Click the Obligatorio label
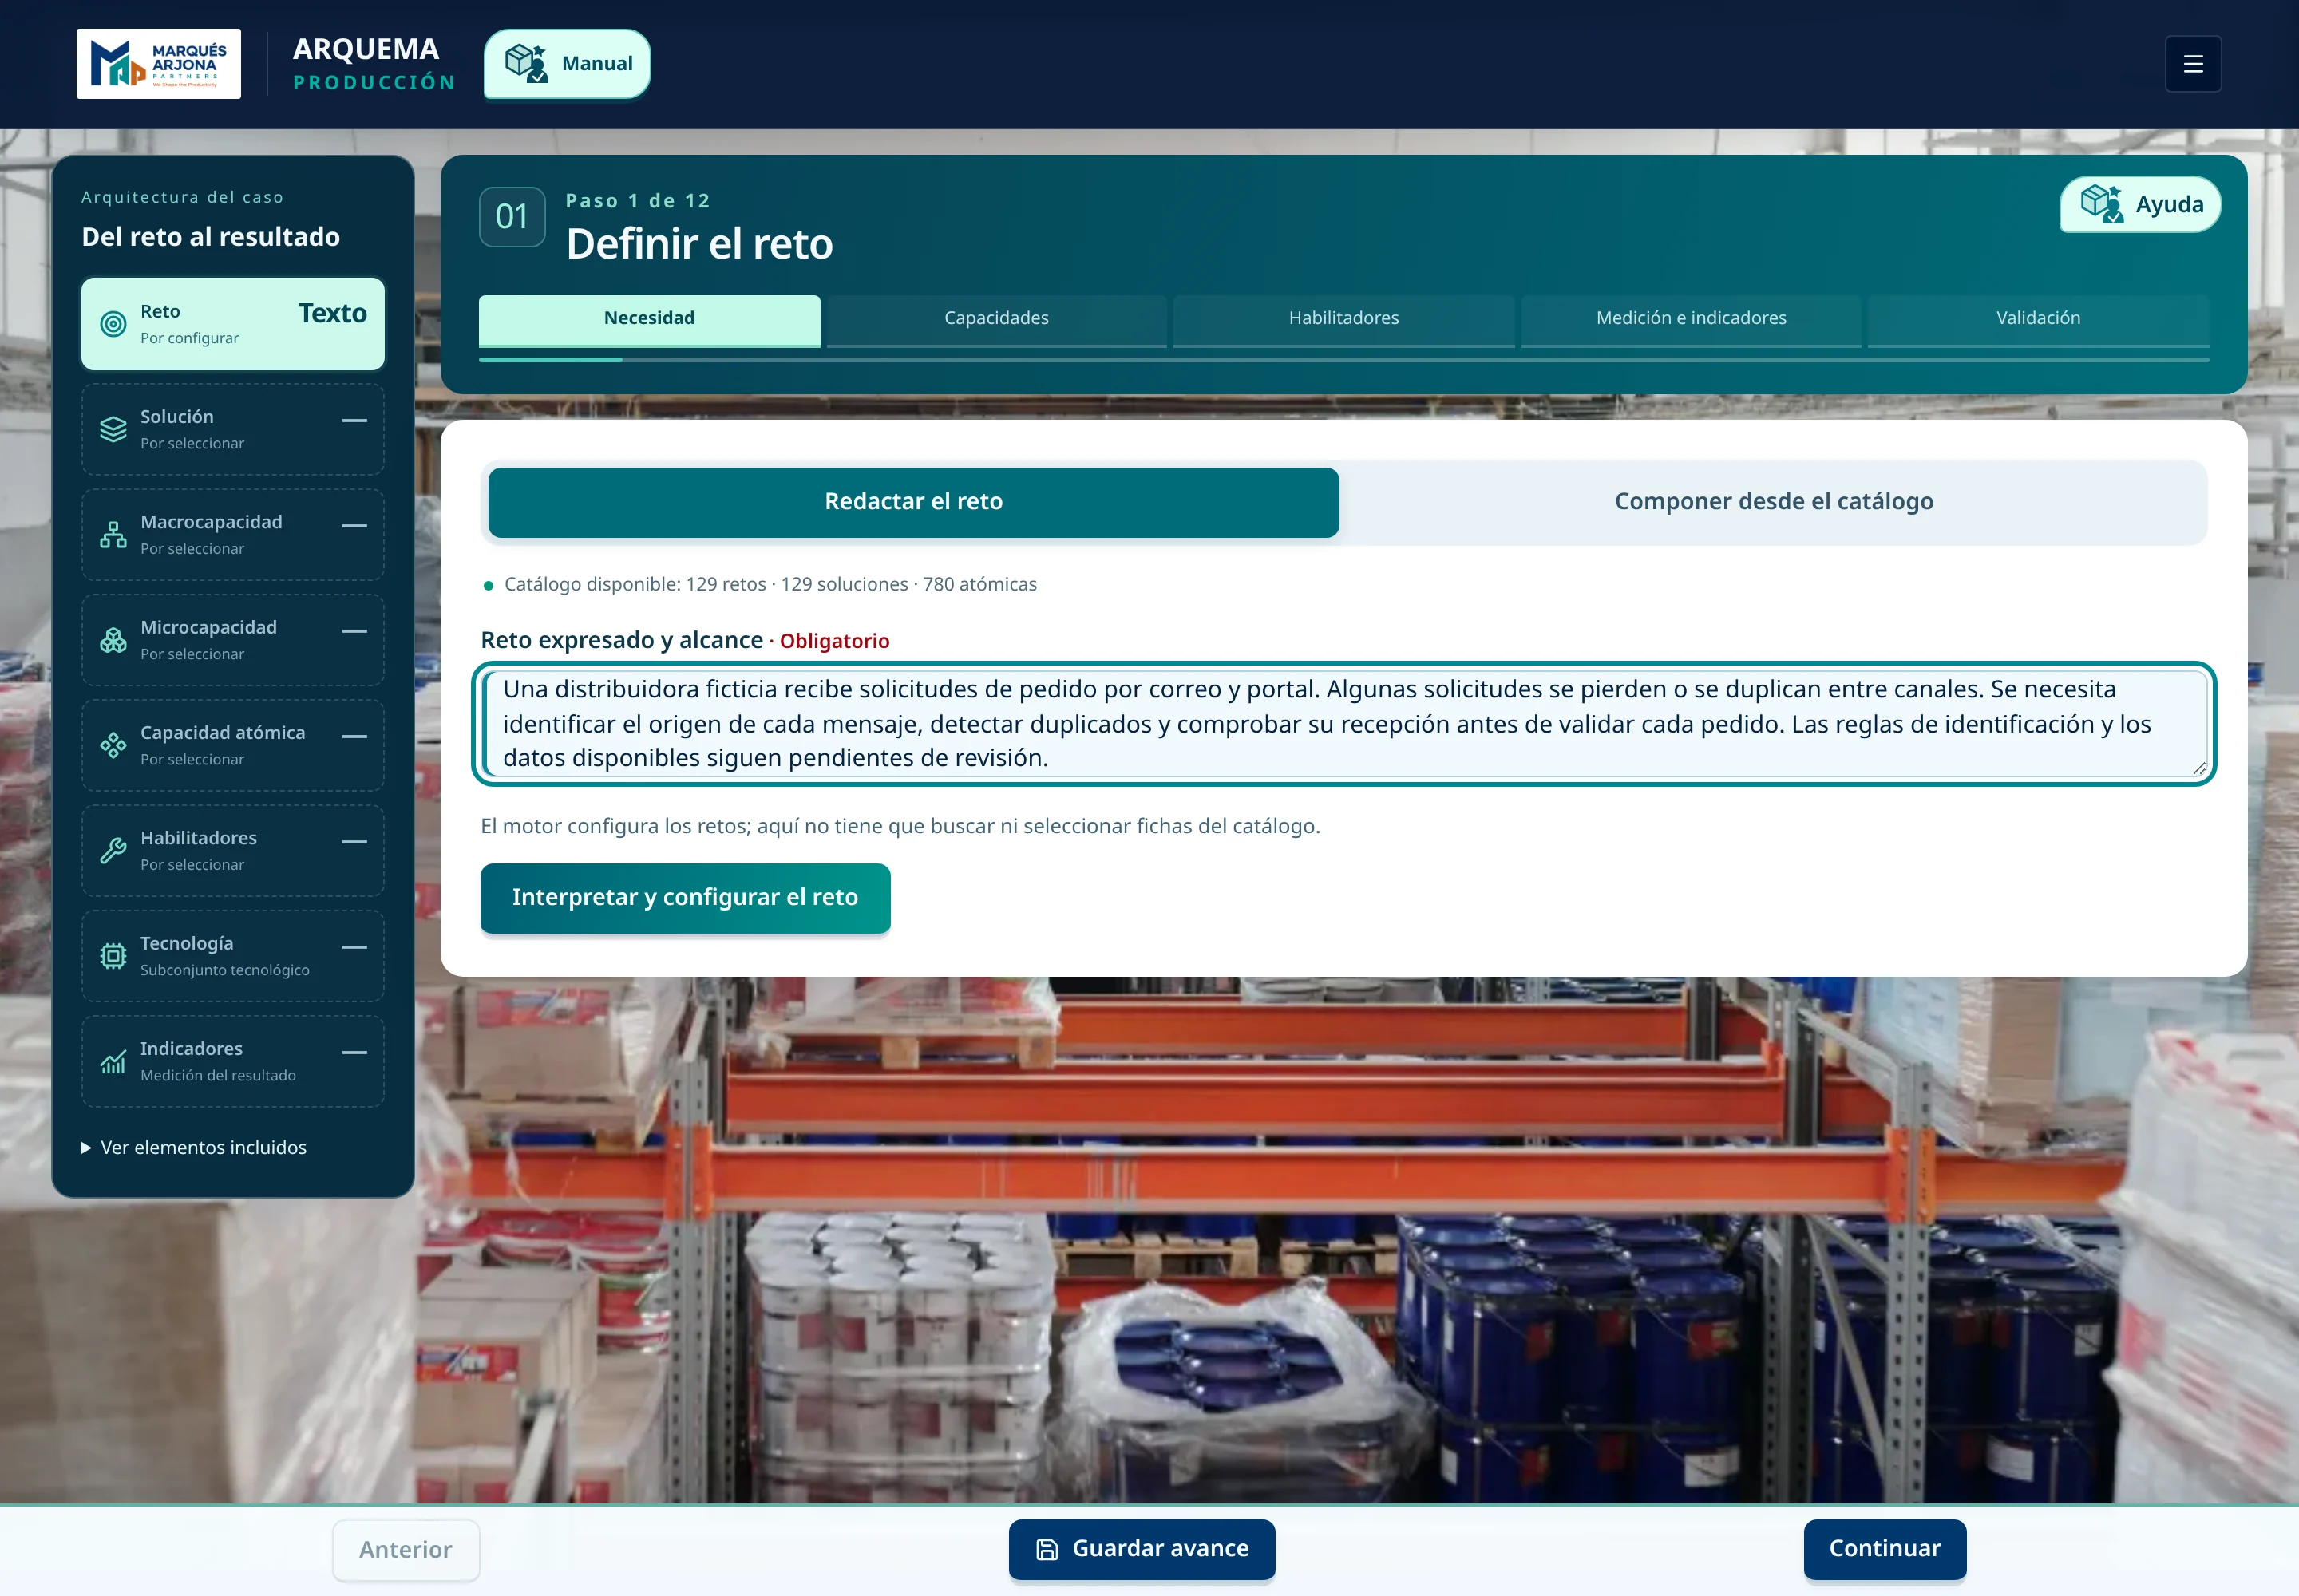Screen dimensions: 2299x1596 point(834,641)
